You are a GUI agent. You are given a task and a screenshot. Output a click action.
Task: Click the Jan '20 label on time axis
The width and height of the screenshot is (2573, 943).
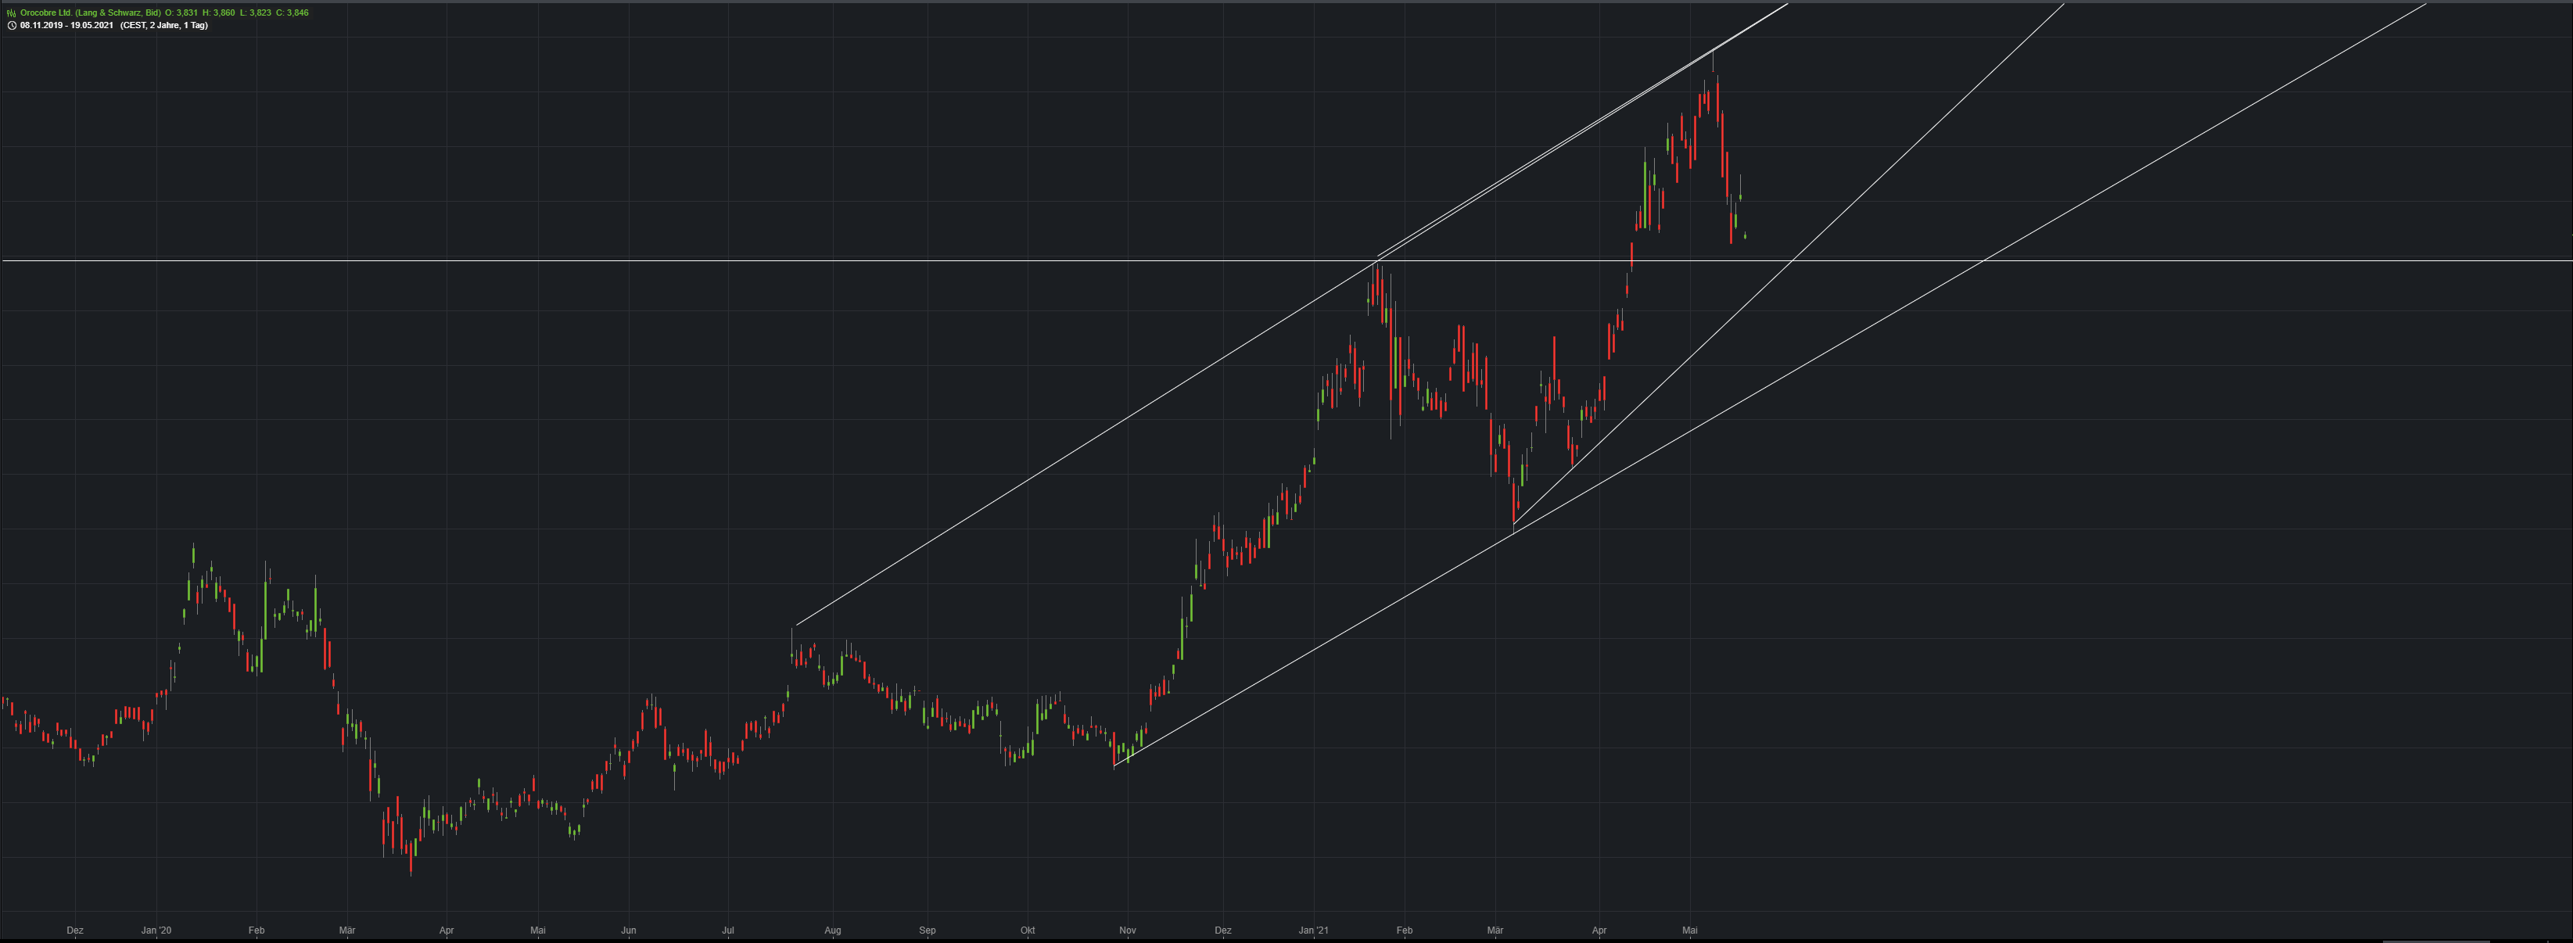[x=156, y=930]
